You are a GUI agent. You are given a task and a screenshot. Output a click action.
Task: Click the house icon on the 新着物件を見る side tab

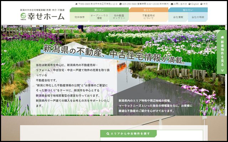pyautogui.click(x=222, y=37)
